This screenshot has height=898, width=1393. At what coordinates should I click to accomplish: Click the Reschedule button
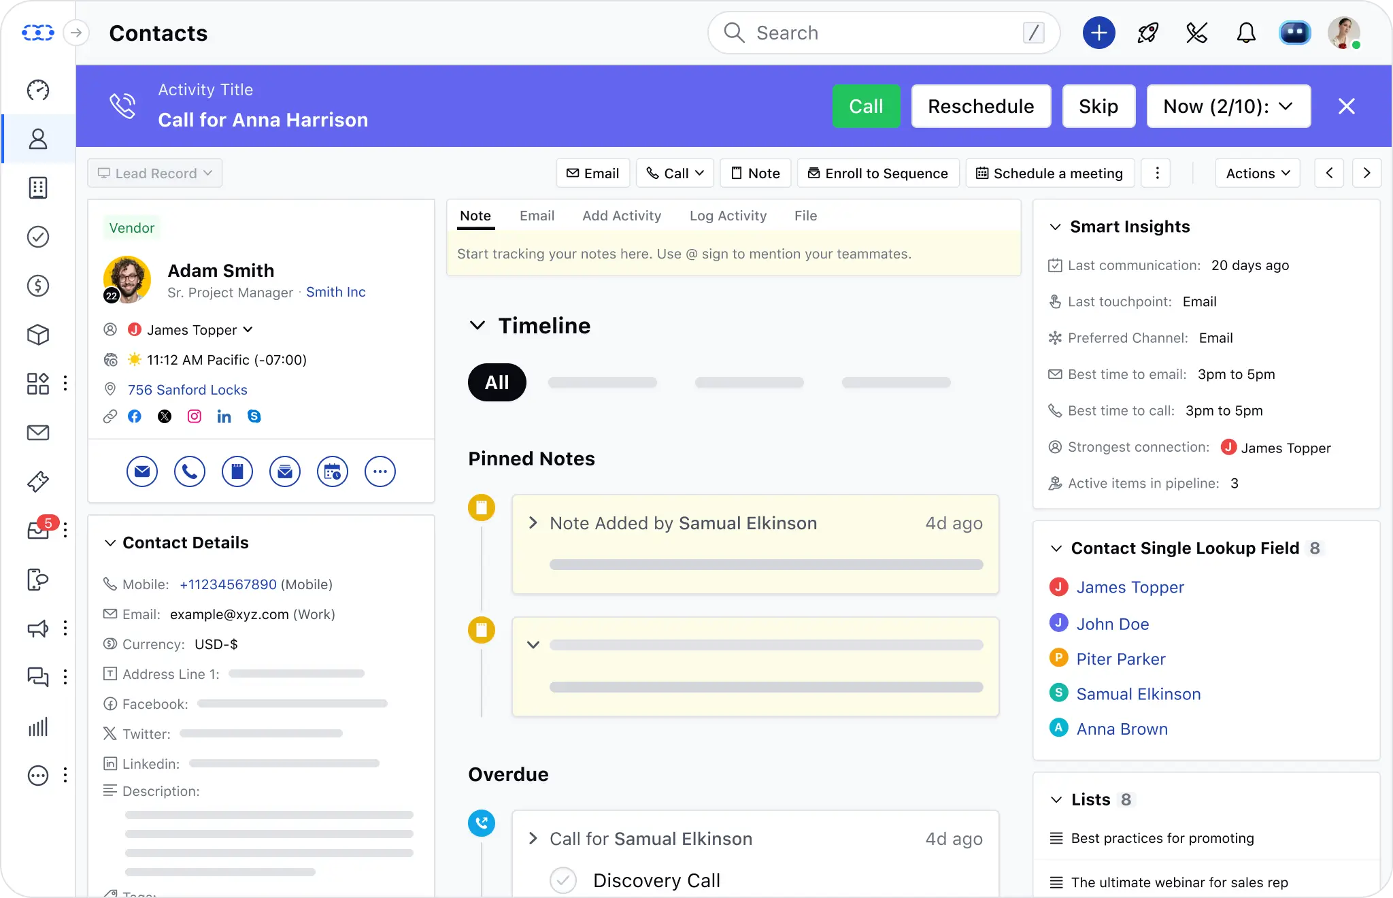pos(981,106)
